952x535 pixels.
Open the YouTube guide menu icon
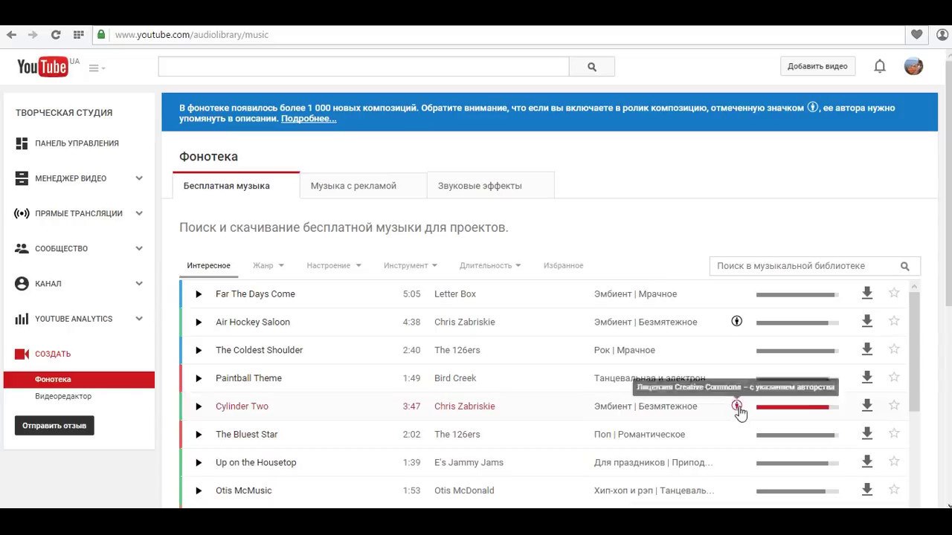[97, 68]
